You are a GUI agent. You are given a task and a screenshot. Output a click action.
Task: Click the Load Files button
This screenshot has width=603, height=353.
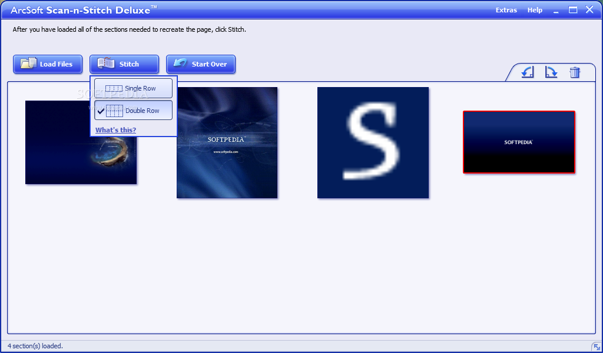[x=48, y=64]
